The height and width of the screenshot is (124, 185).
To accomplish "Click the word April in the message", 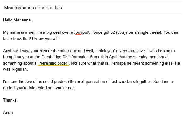I will tap(113, 57).
